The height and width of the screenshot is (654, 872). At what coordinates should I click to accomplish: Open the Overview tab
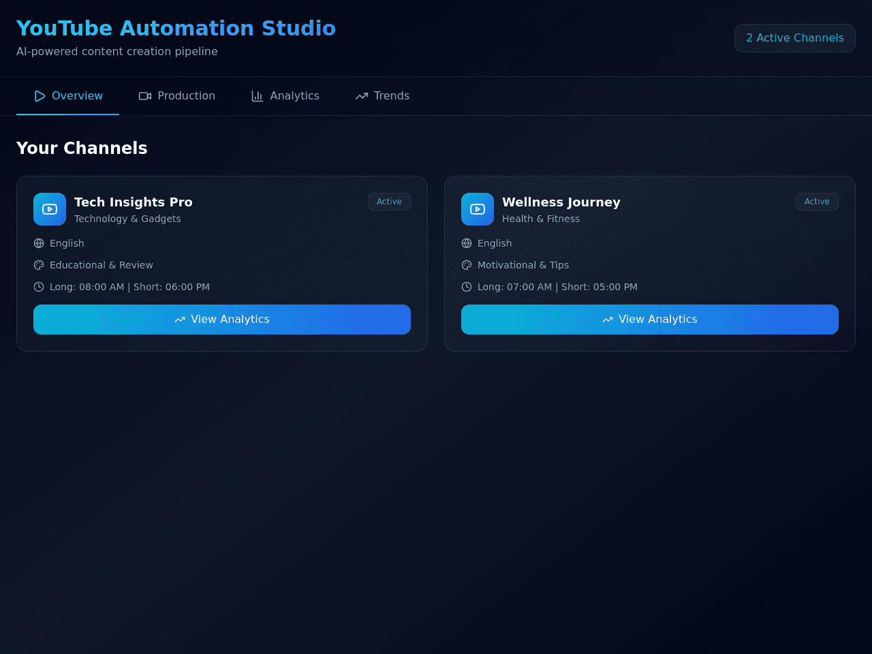(68, 96)
